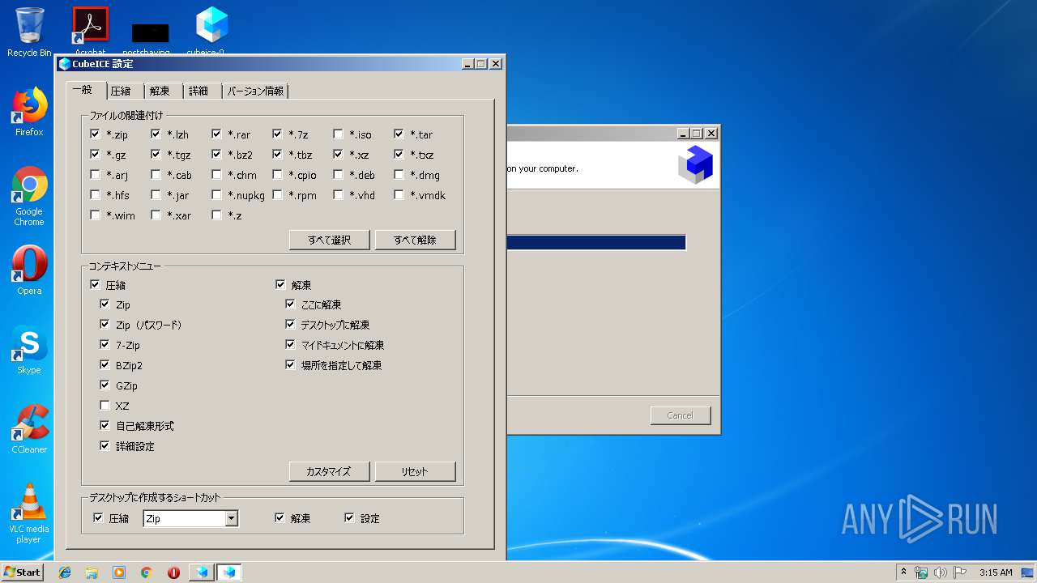Click the CubeICE title bar icon
The image size is (1037, 583).
[x=65, y=64]
